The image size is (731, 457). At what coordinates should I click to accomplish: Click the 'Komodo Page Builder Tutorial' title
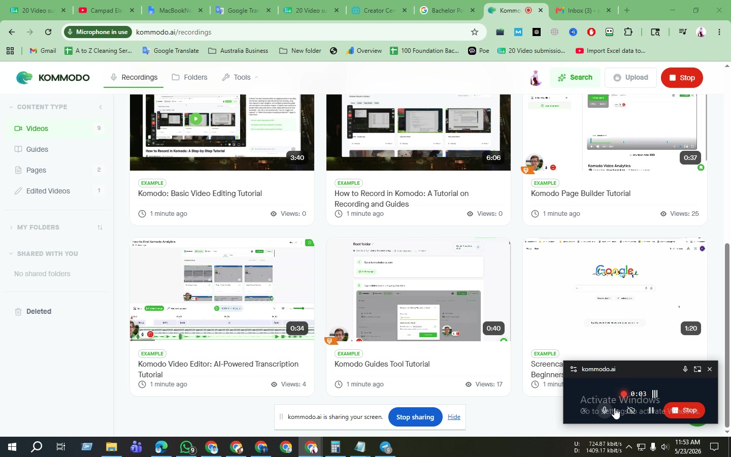(x=581, y=193)
